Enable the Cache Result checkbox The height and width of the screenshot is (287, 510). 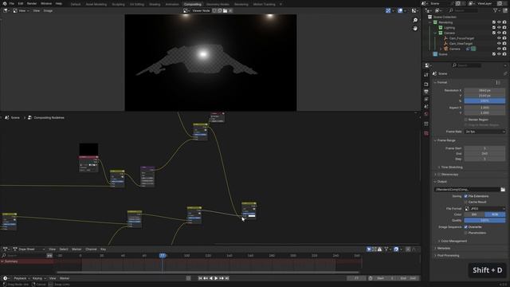point(465,202)
